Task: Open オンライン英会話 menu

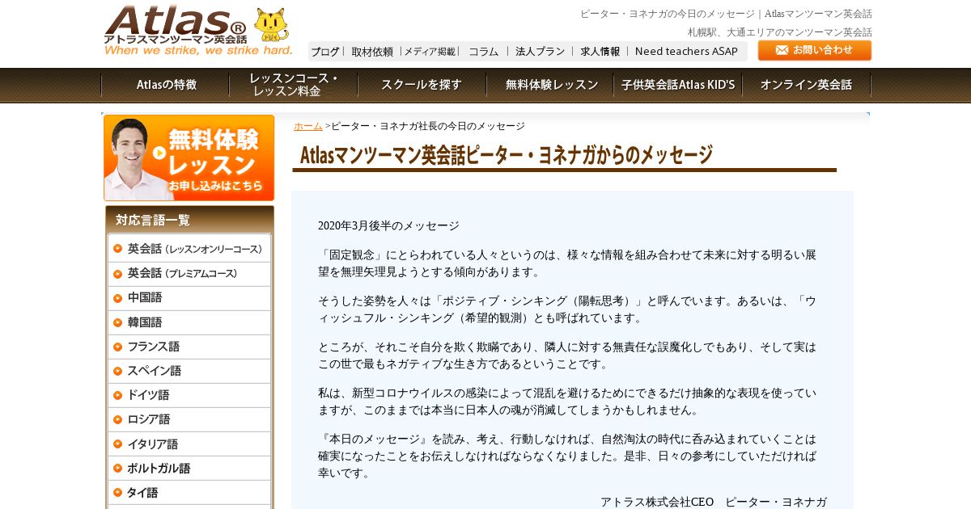Action: pos(806,85)
